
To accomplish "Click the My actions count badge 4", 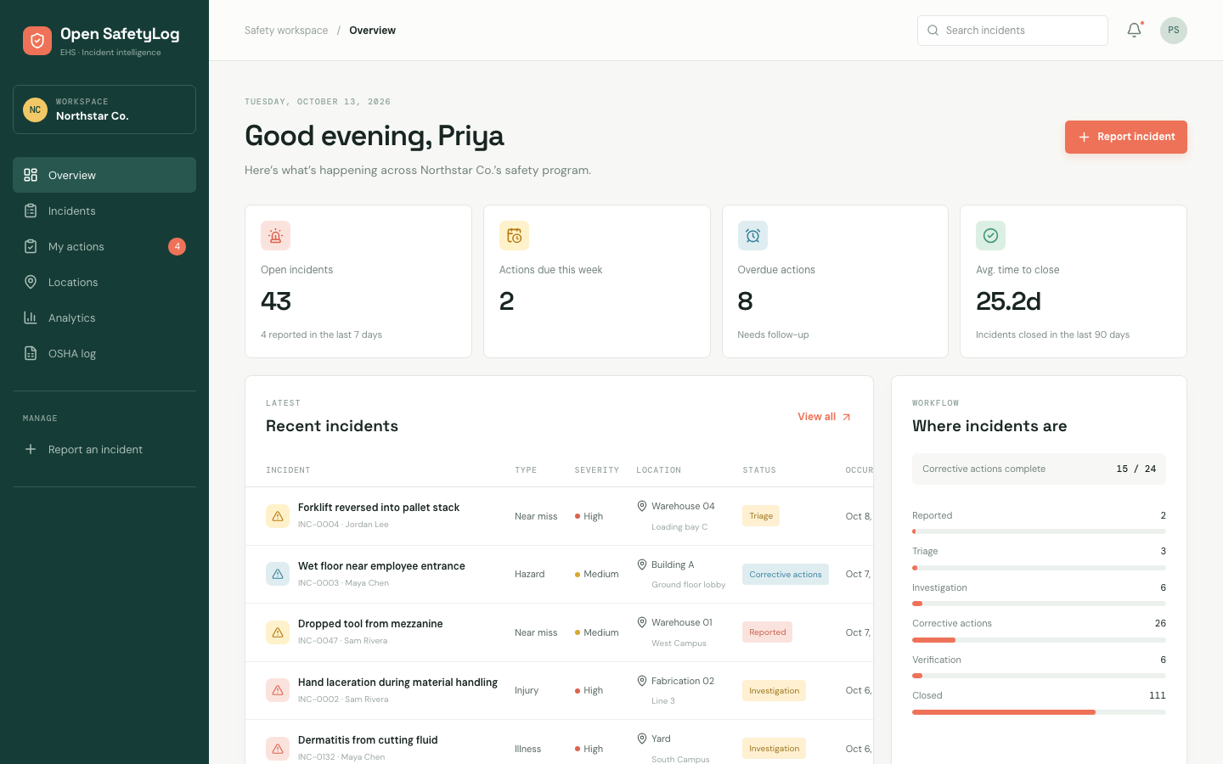I will tap(177, 246).
